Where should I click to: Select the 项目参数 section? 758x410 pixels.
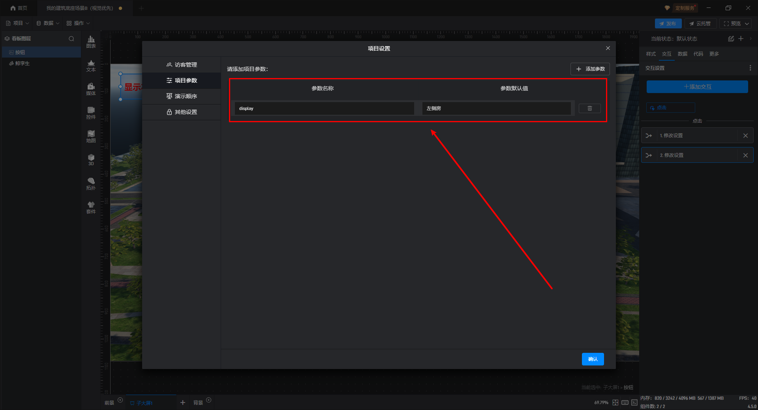[181, 80]
